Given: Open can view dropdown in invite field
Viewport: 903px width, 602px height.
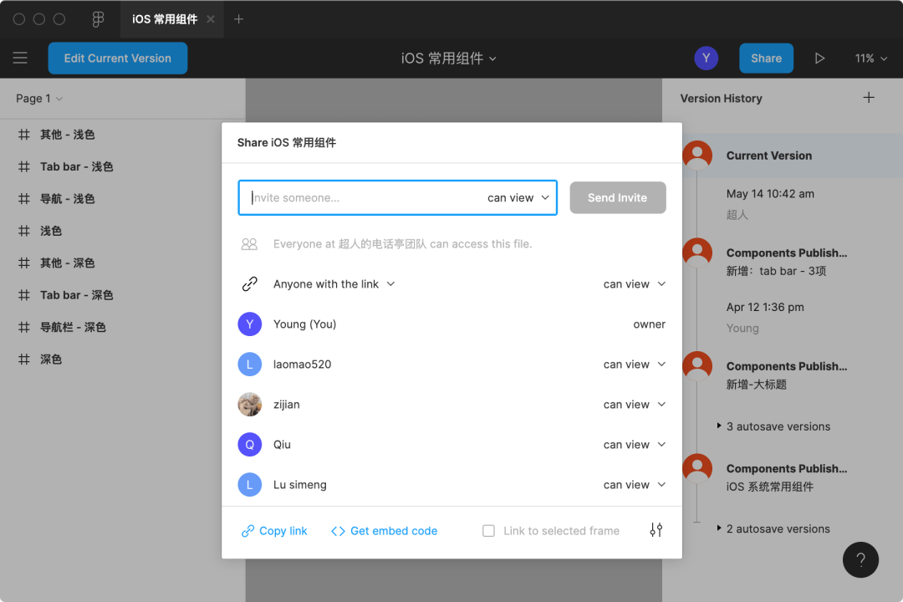Looking at the screenshot, I should (x=518, y=197).
